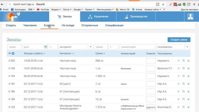Image resolution: width=199 pixels, height=112 pixels.
Task: Click the return-arrow icon for order 4 184
Action: [179, 99]
